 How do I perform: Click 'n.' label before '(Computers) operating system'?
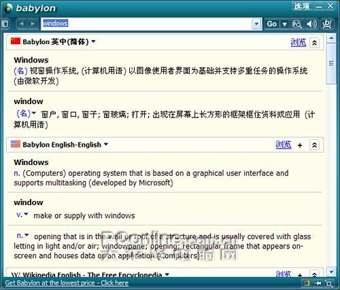(x=17, y=173)
